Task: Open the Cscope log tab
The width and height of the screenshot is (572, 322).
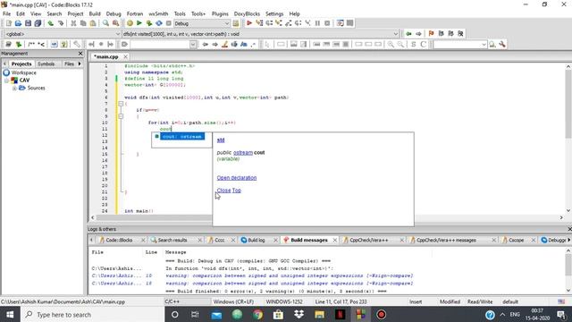Action: tap(516, 241)
